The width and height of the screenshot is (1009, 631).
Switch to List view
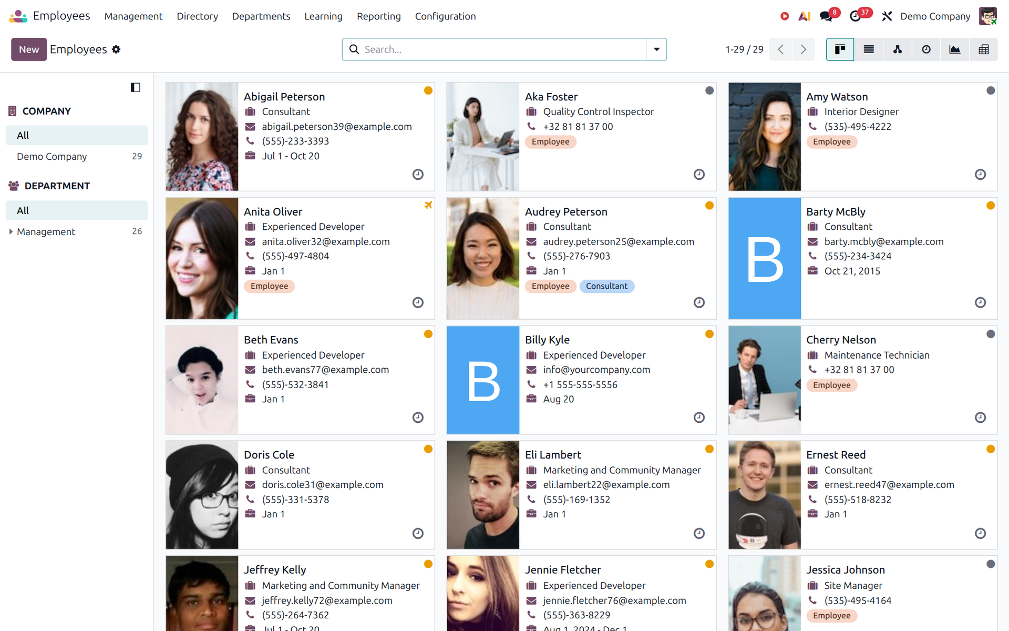click(869, 49)
